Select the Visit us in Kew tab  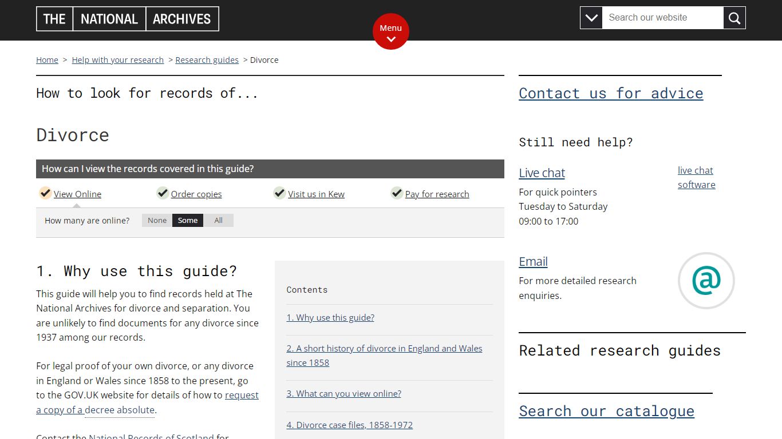(316, 194)
